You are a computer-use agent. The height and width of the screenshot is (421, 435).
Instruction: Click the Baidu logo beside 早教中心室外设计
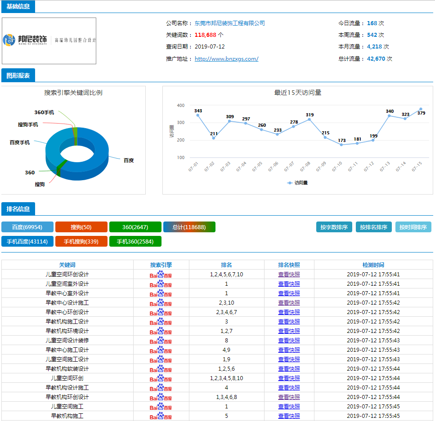point(161,293)
